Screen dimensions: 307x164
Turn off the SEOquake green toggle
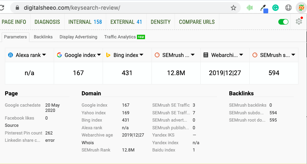[283, 22]
